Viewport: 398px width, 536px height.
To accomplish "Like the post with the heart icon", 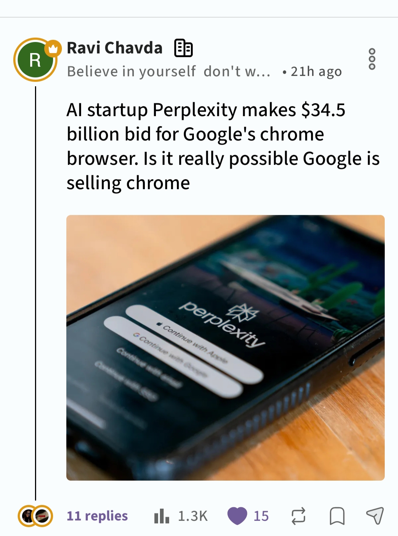I will click(237, 515).
